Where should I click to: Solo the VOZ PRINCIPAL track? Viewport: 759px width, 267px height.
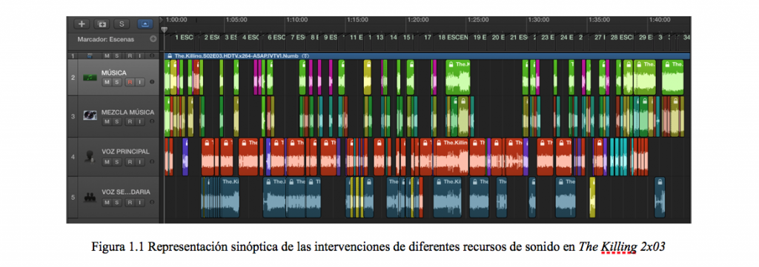(x=116, y=161)
